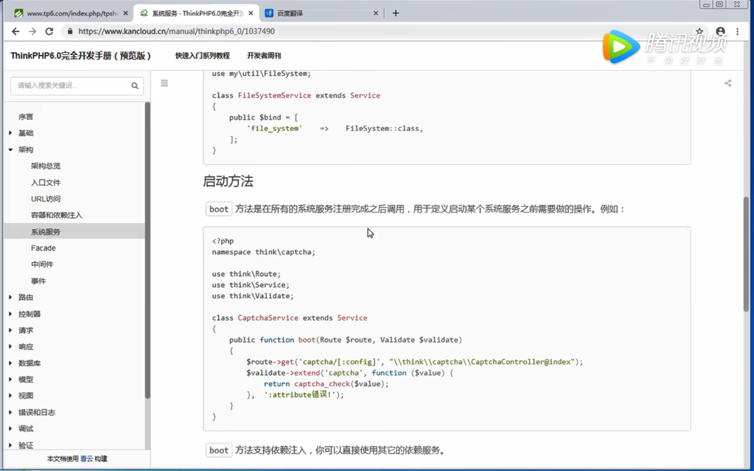This screenshot has height=471, width=754.
Task: Click FileSystemService class name in code
Action: [274, 95]
